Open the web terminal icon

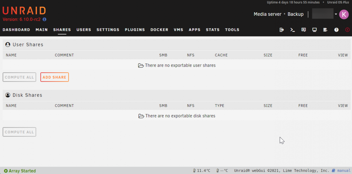pyautogui.click(x=293, y=30)
